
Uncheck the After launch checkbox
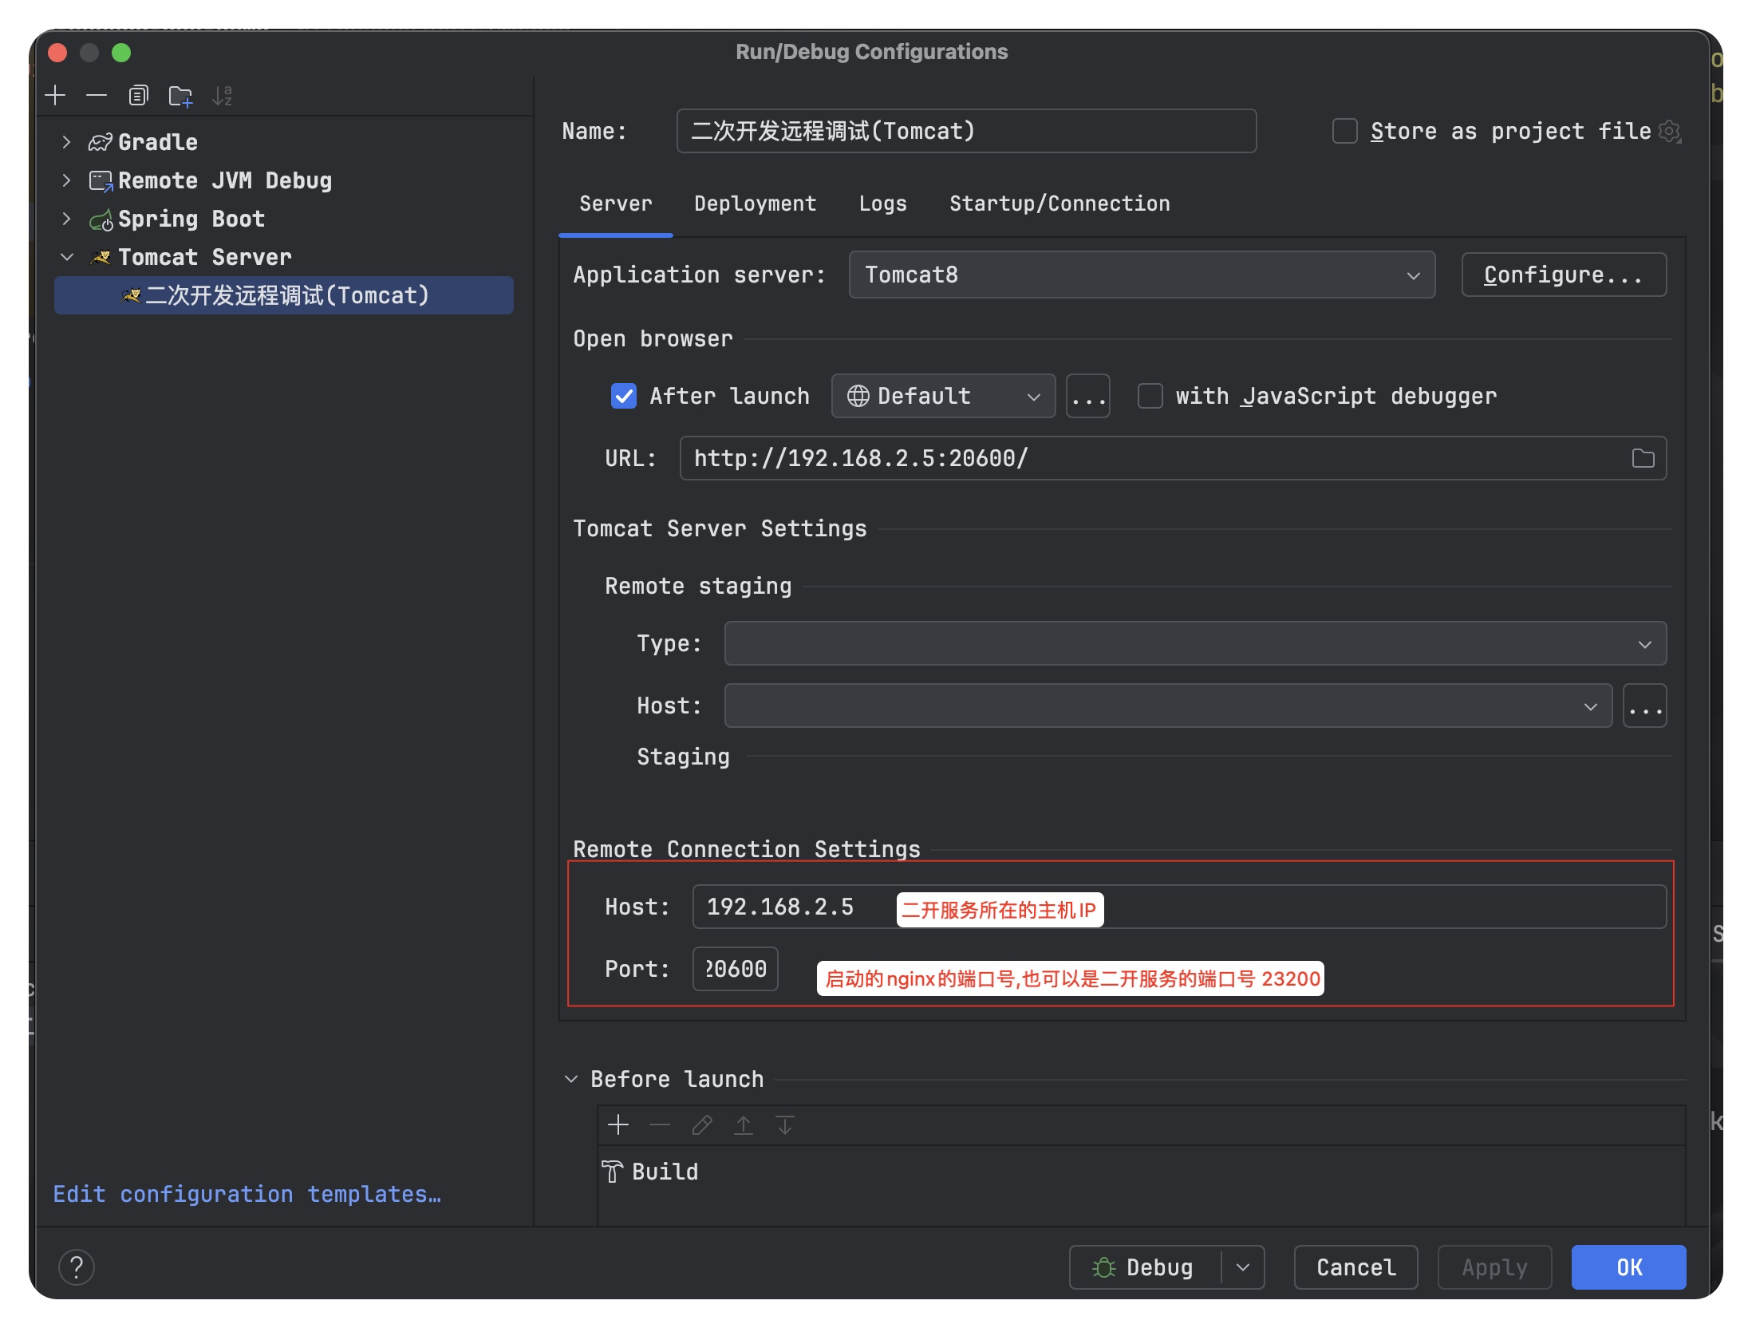tap(624, 396)
